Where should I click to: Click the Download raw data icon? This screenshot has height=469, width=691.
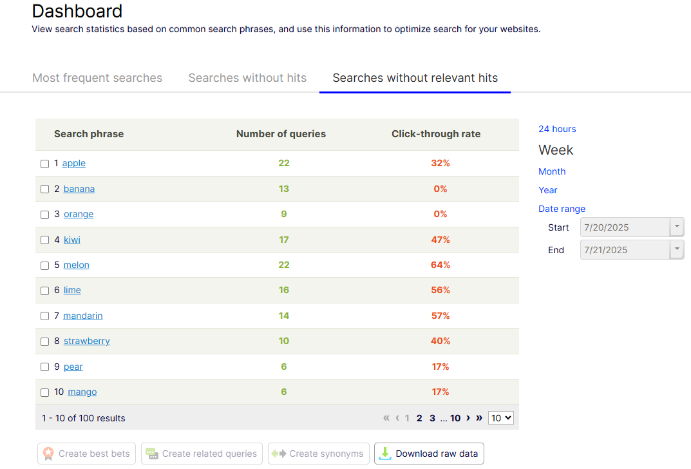[385, 454]
